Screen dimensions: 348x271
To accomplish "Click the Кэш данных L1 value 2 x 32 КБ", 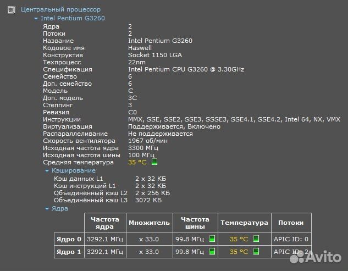I will [x=151, y=179].
